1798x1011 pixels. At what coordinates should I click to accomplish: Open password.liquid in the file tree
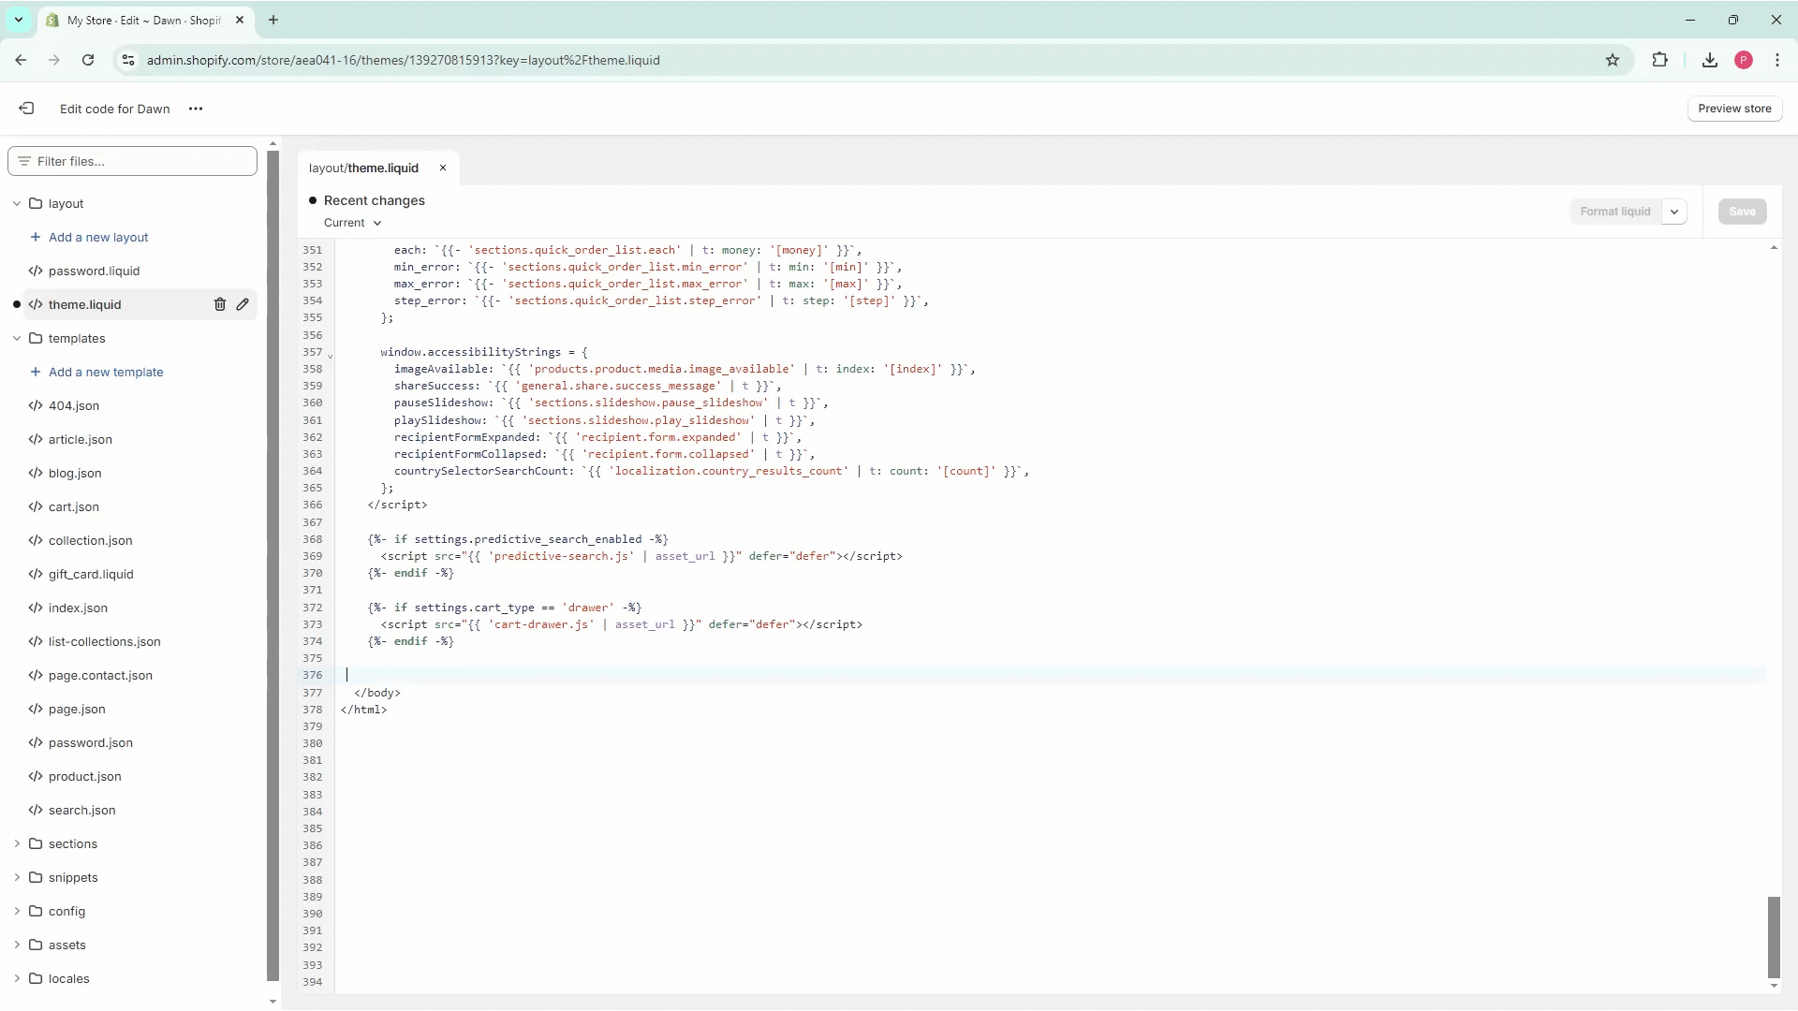tap(94, 271)
